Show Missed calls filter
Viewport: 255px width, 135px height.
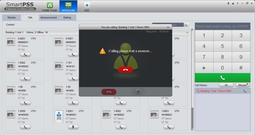[243, 85]
